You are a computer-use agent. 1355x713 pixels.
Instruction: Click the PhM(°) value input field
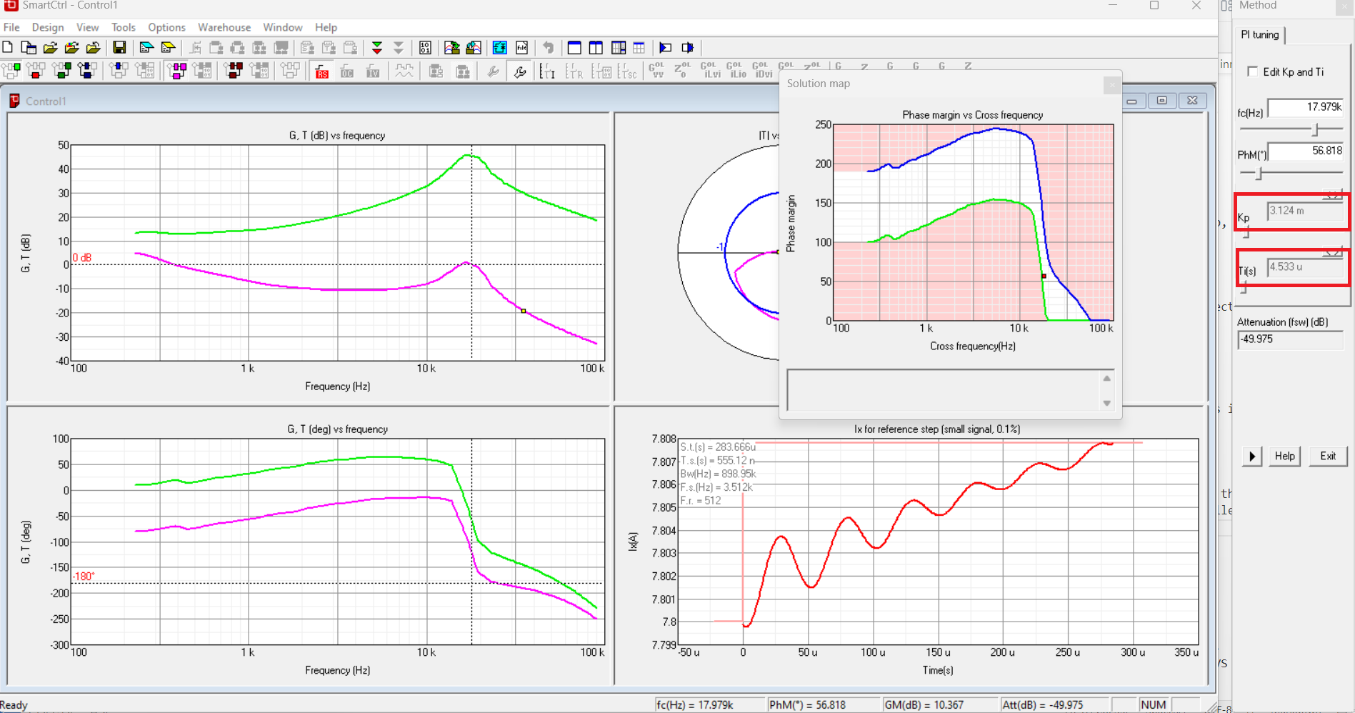pos(1306,151)
